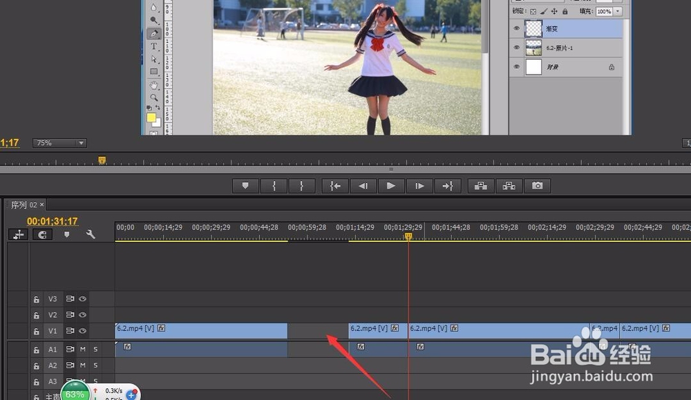
Task: Solo audio track A2
Action: pyautogui.click(x=95, y=365)
